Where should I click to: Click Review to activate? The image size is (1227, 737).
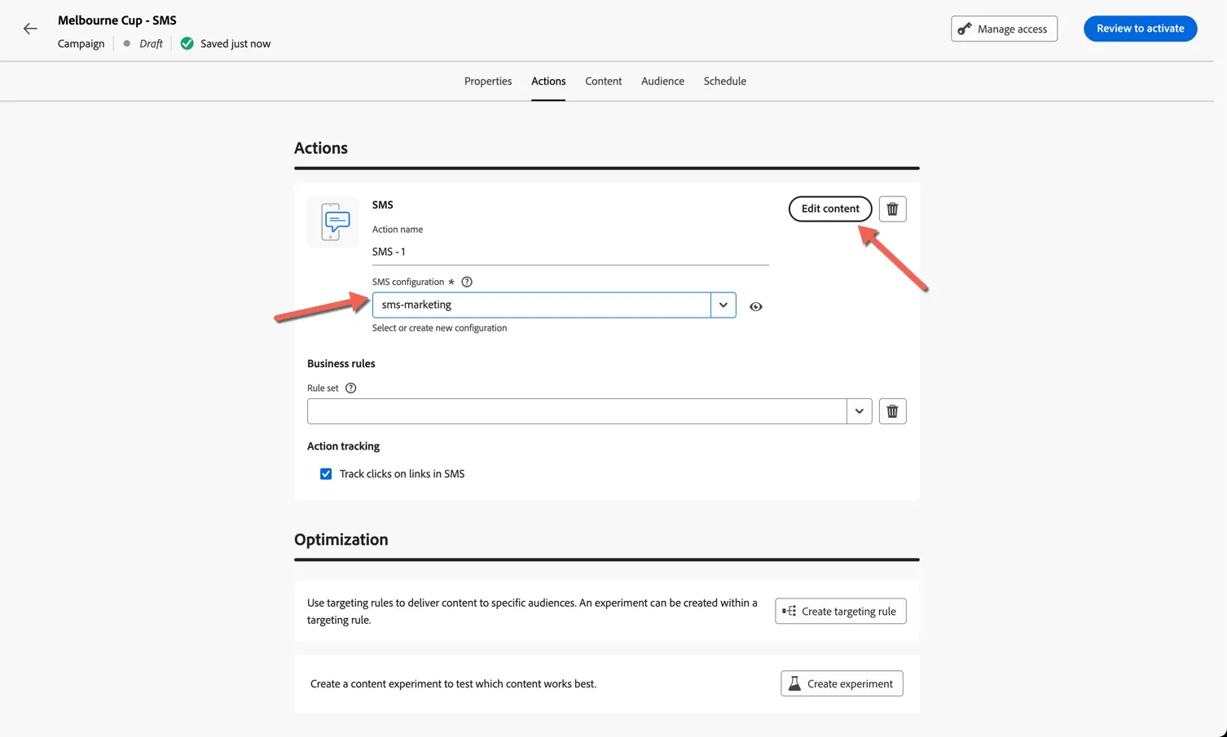point(1140,29)
